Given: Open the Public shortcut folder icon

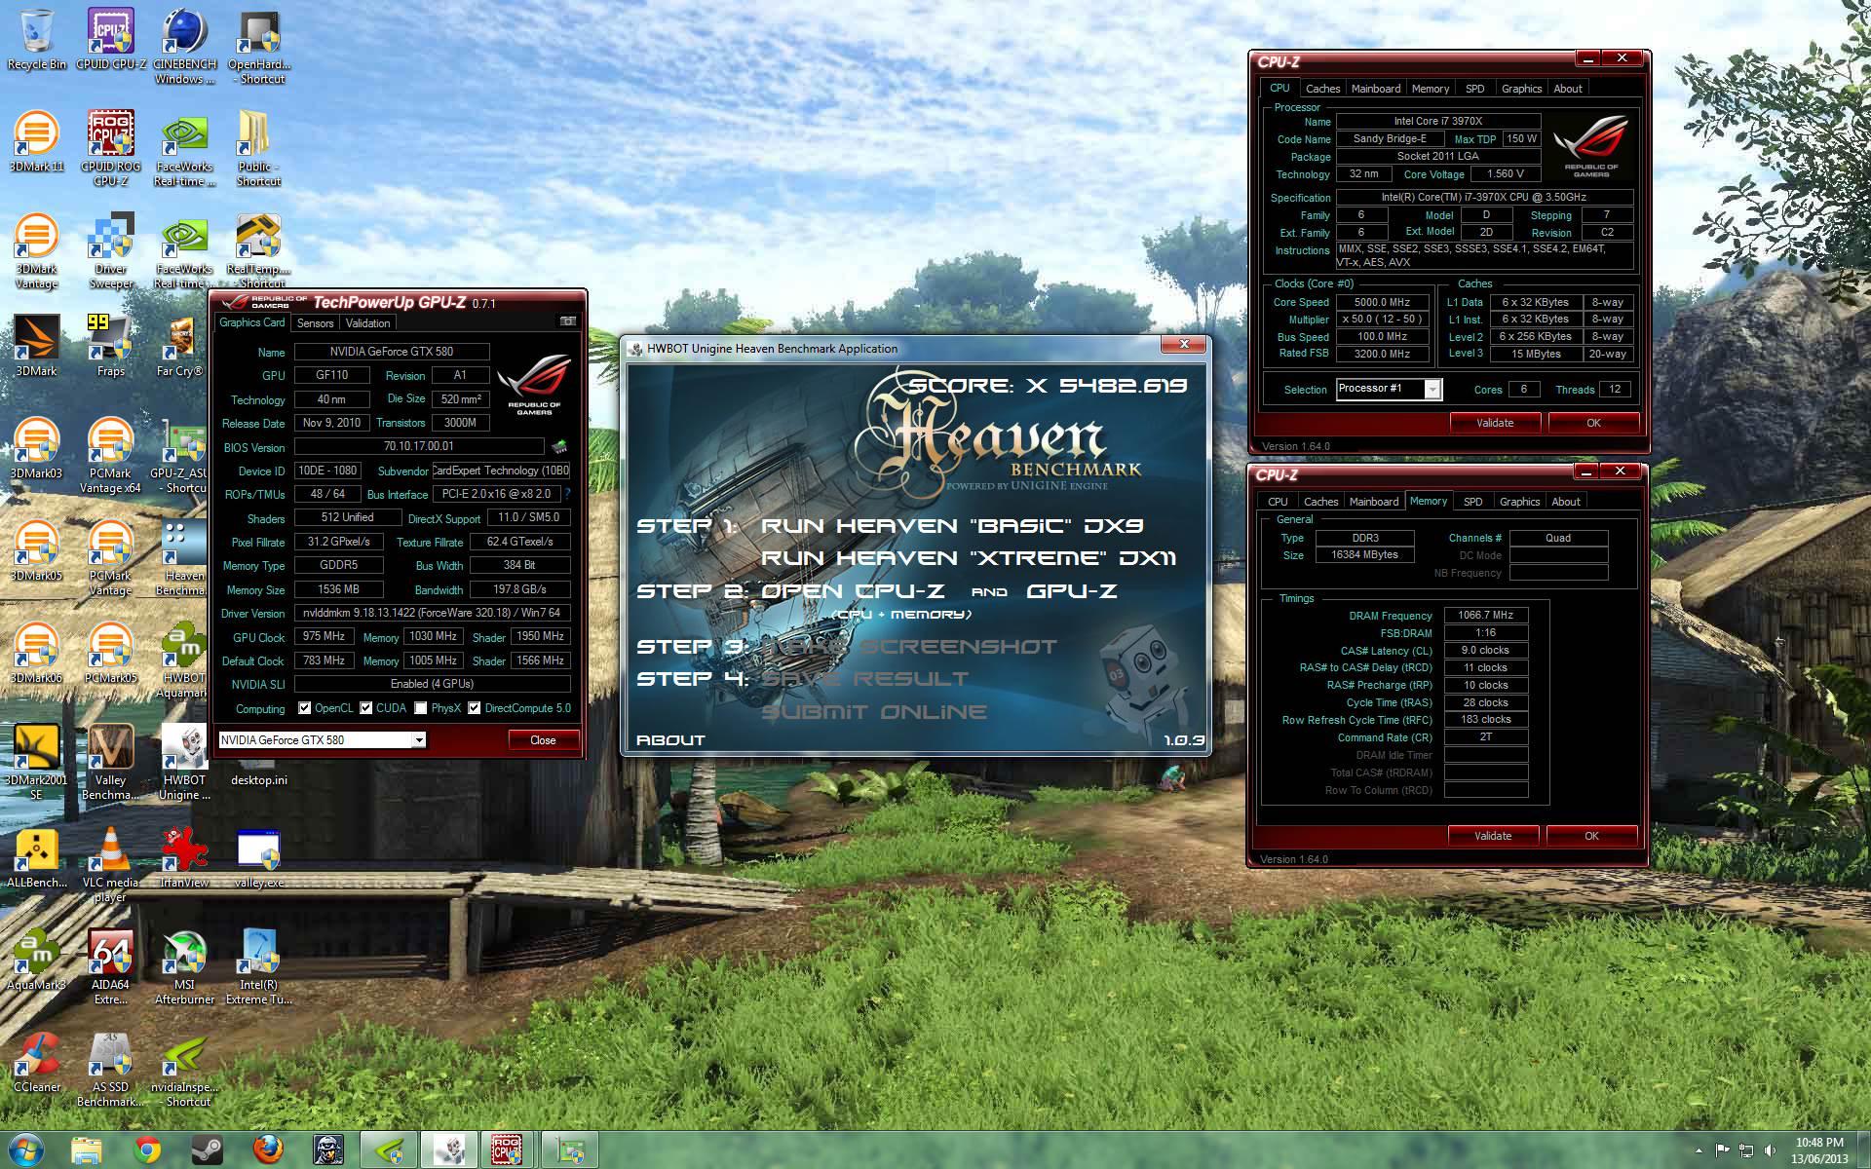Looking at the screenshot, I should coord(258,148).
